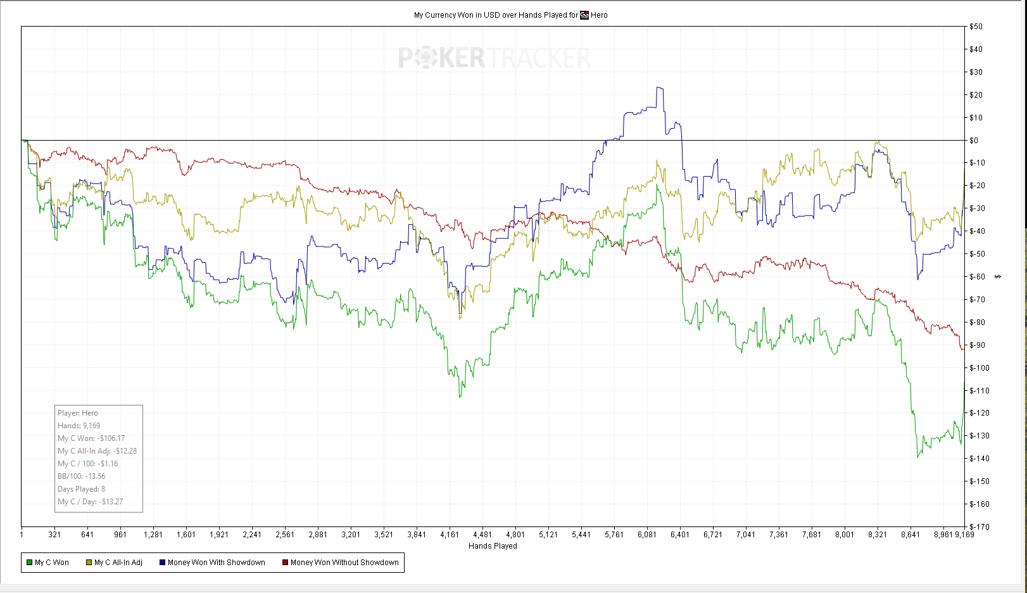Select the "$-90" y-axis label
This screenshot has height=593, width=1027.
tap(978, 345)
